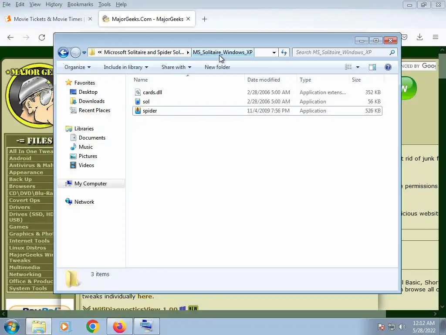The image size is (446, 335).
Task: Open a new Firefox tab
Action: [205, 19]
